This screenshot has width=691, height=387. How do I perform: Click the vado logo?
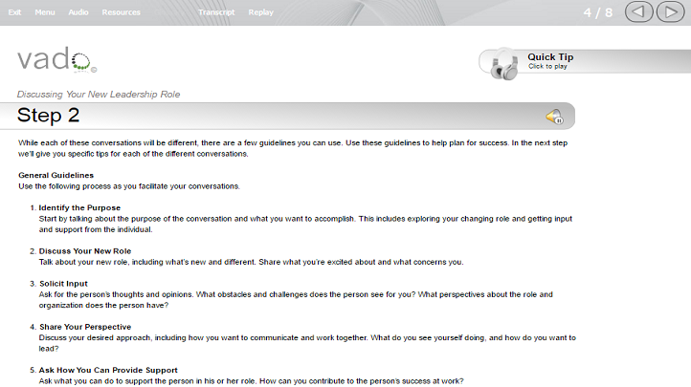56,59
